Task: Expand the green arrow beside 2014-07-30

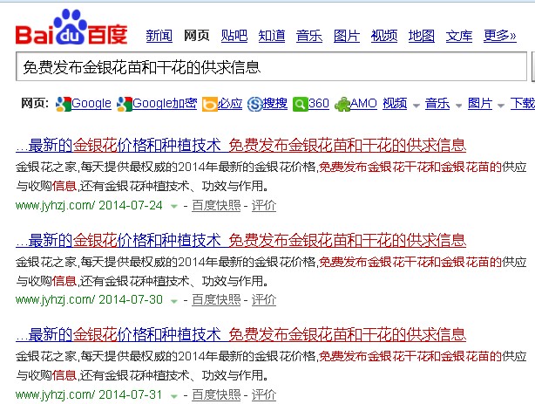Action: pos(174,301)
